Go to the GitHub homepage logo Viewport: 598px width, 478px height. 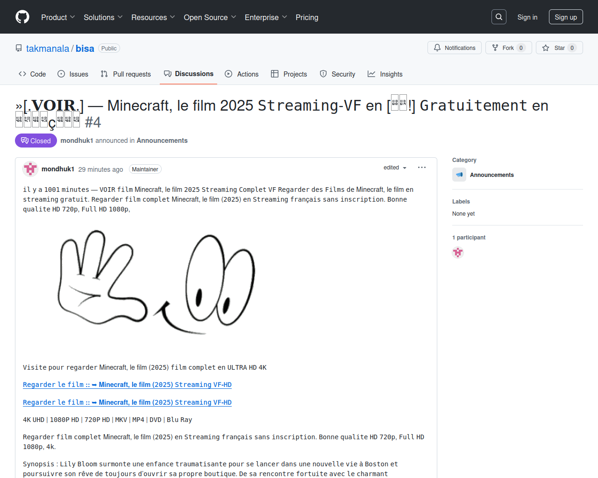tap(22, 17)
